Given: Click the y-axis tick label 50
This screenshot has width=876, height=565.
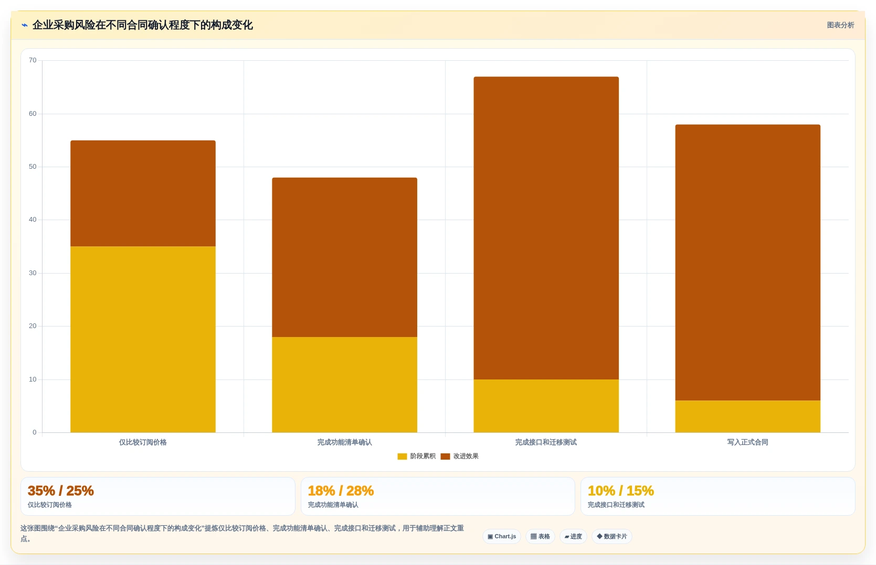Looking at the screenshot, I should point(33,167).
